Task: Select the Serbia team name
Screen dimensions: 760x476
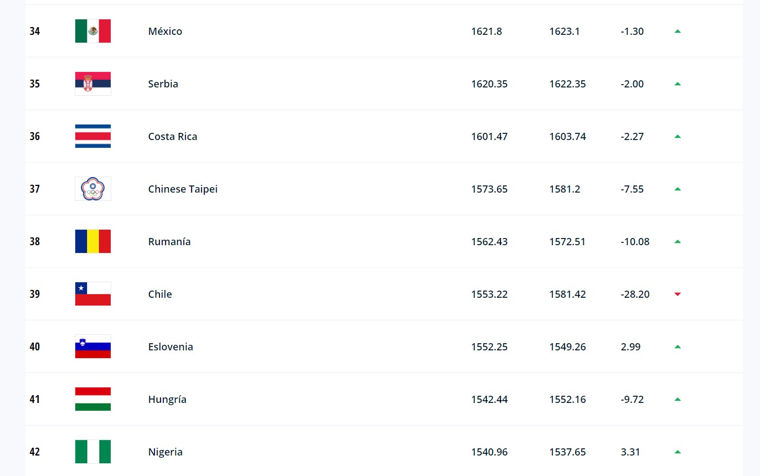Action: pos(163,84)
